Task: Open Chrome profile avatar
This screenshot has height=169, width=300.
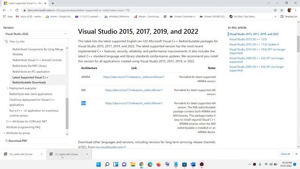Action: 289,10
